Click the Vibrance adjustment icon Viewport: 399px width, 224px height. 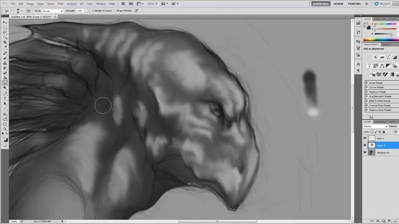coord(370,65)
